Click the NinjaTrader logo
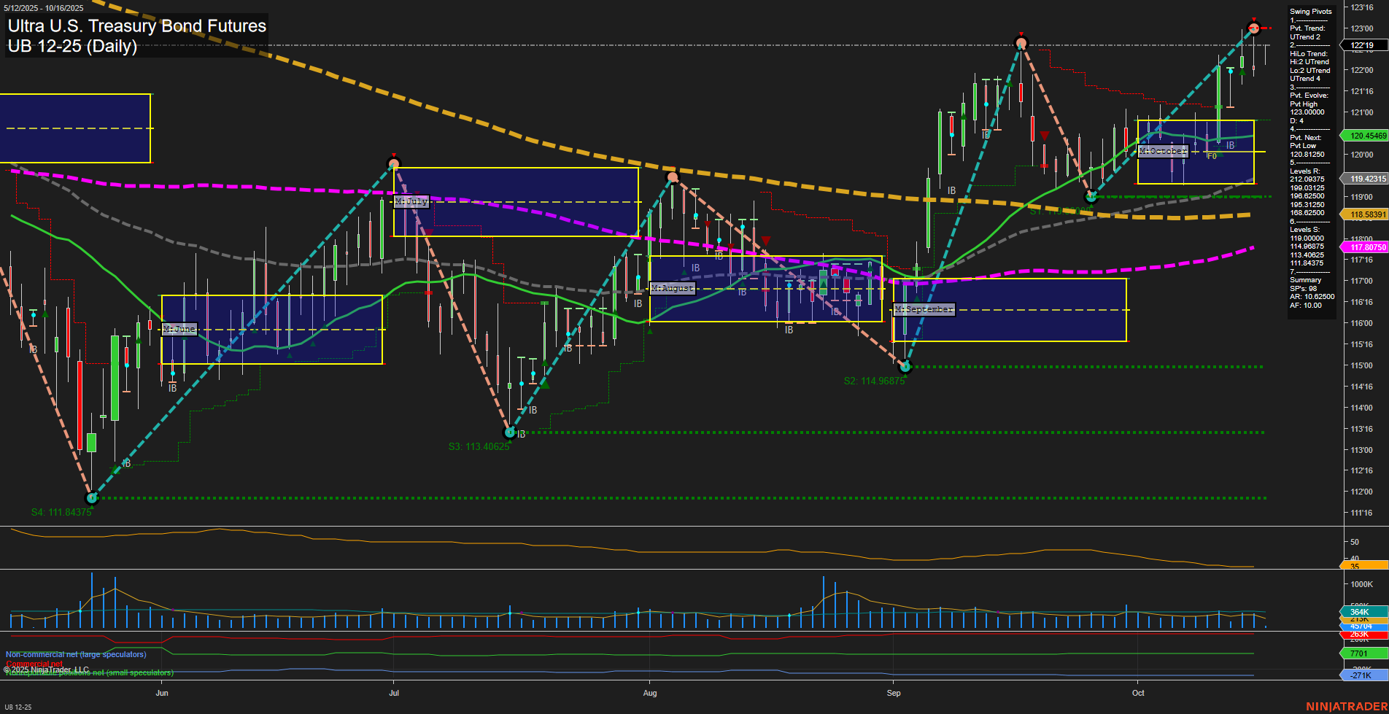Screen dimensions: 1389x714 (1346, 706)
